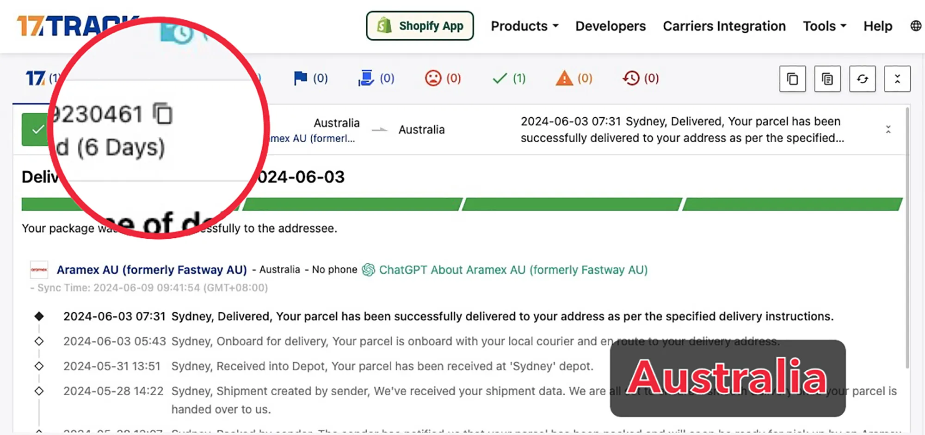This screenshot has width=925, height=435.
Task: Filter by undelivered sad face (0)
Action: (x=443, y=78)
